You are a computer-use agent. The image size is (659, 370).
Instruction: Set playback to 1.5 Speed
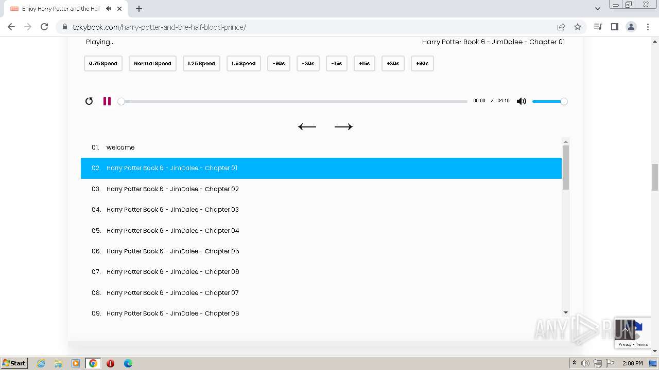click(x=244, y=64)
